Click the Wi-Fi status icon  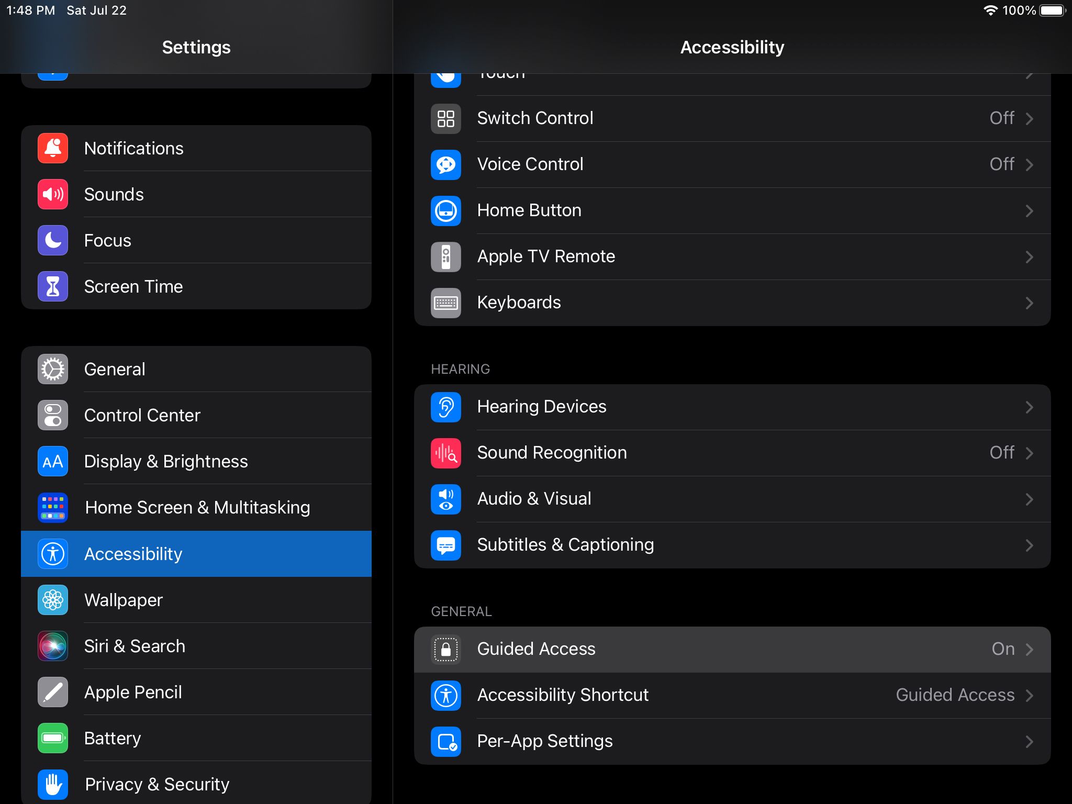tap(991, 9)
